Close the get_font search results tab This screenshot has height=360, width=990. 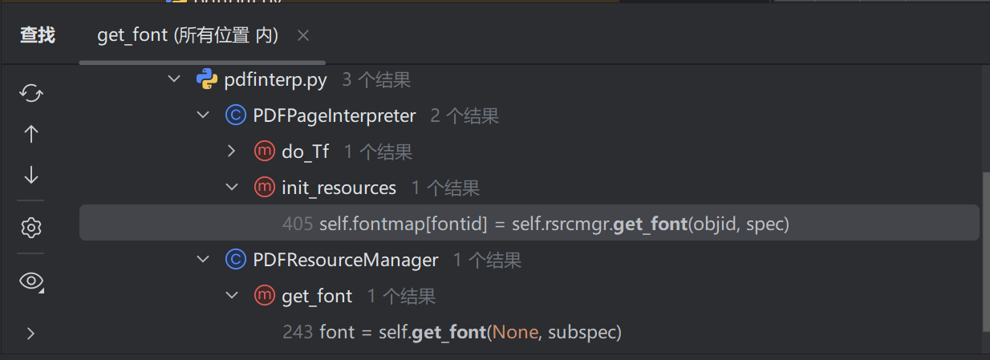click(302, 35)
